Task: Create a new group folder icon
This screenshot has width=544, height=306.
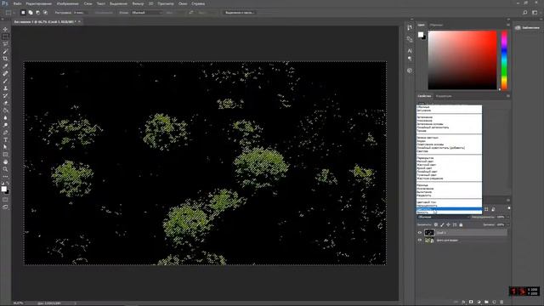Action: [486, 303]
